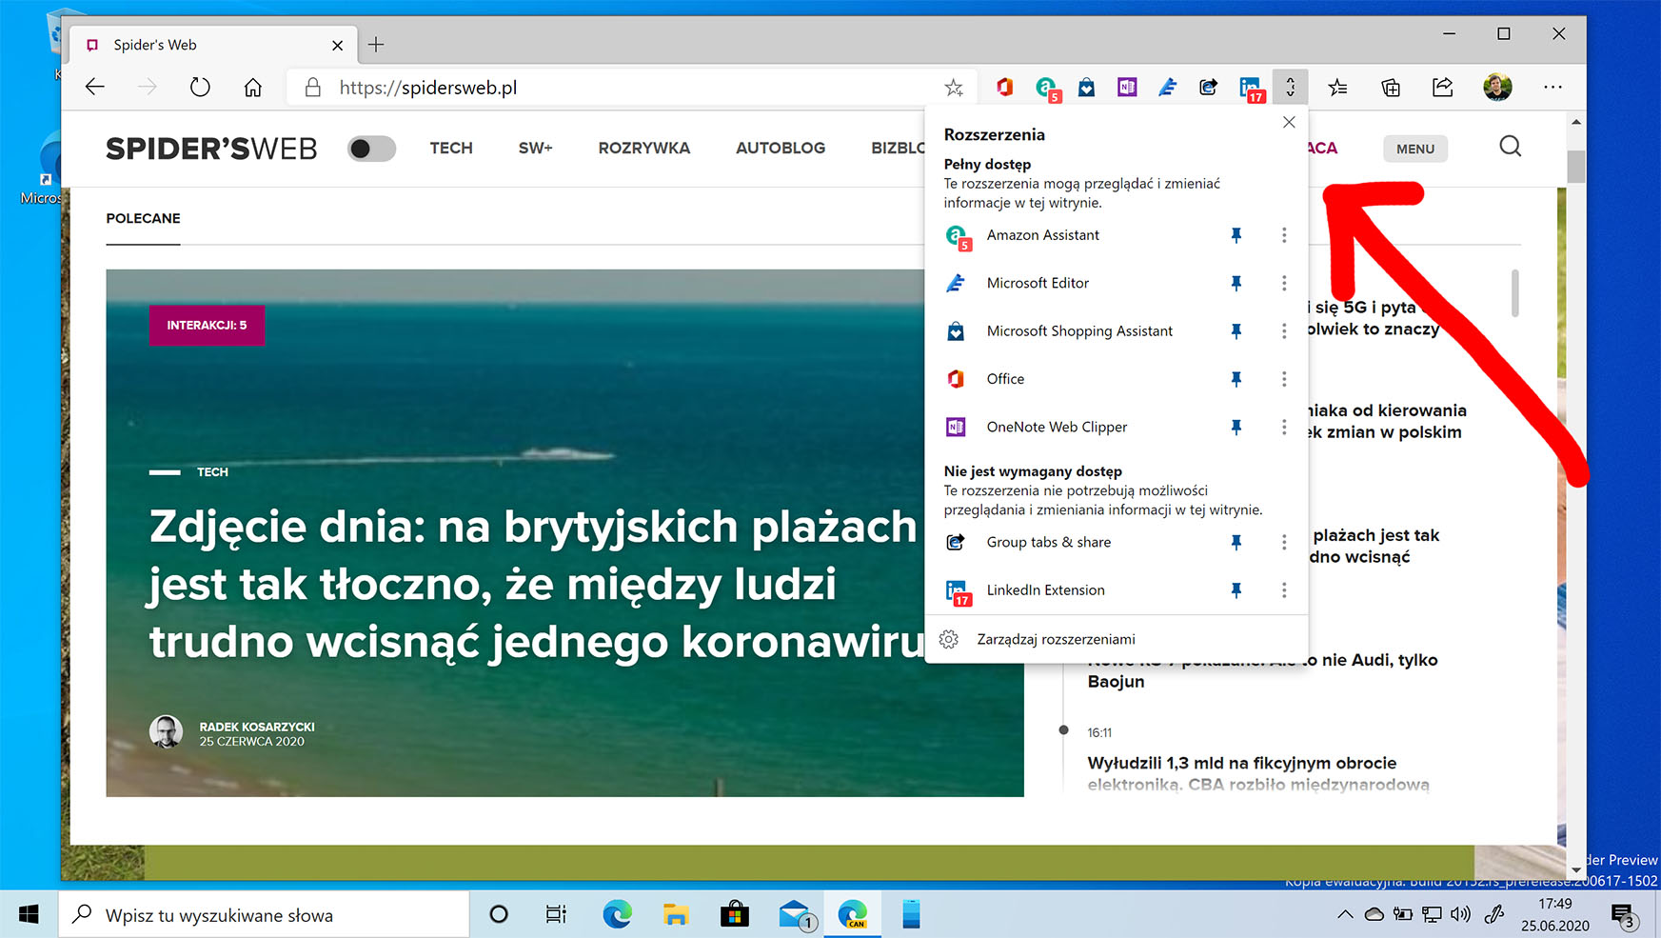The image size is (1661, 938).
Task: Open Microsoft Store from taskbar
Action: pos(734,915)
